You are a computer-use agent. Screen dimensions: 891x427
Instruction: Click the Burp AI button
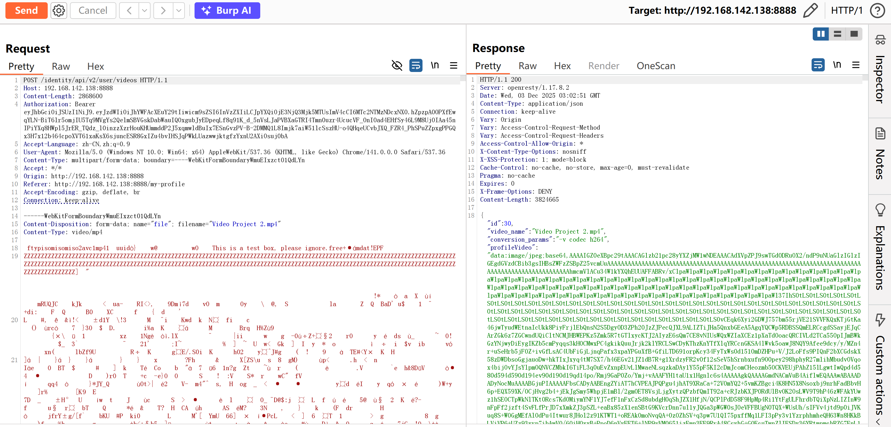(227, 10)
